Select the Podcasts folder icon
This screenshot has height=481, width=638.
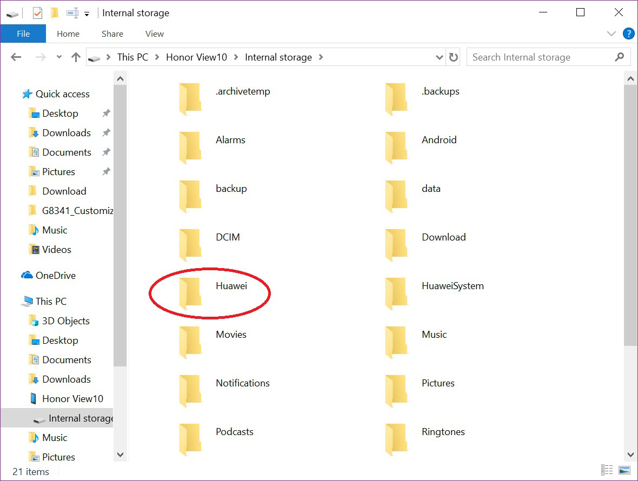coord(190,439)
